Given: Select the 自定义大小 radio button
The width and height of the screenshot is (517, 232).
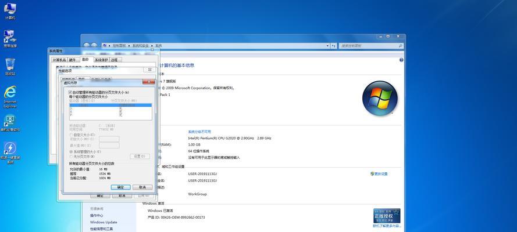Looking at the screenshot, I should click(71, 135).
